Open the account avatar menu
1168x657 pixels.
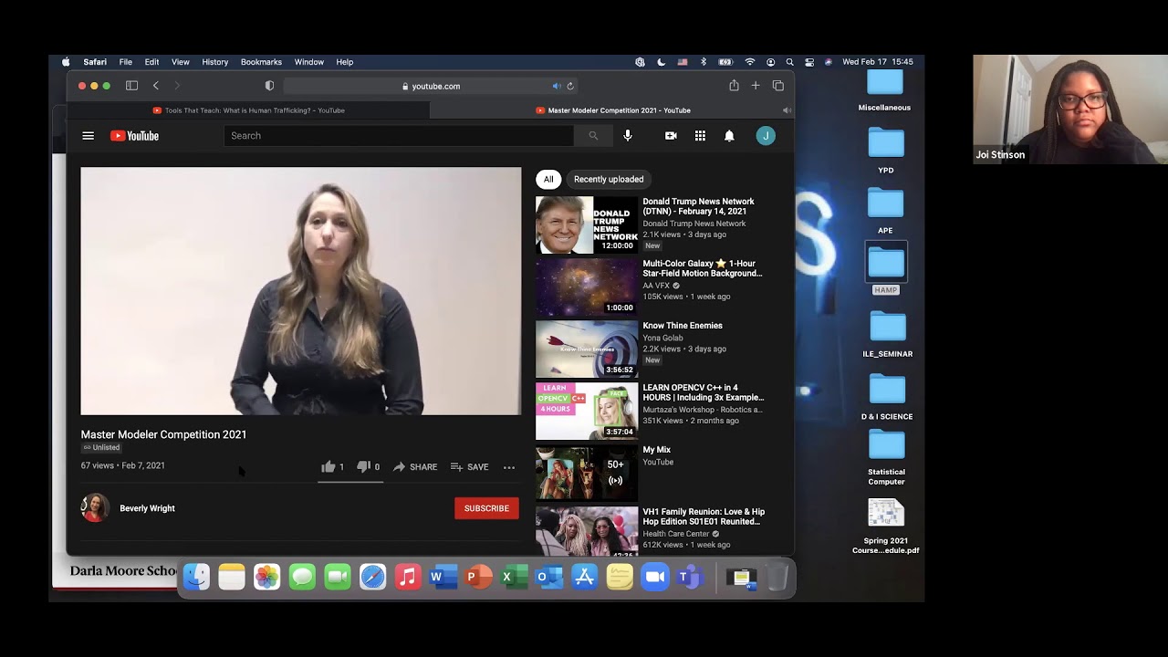(766, 136)
